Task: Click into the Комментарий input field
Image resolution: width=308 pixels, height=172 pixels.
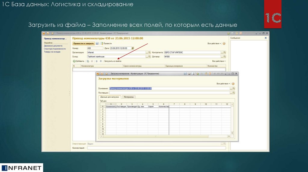Action: click(156, 148)
